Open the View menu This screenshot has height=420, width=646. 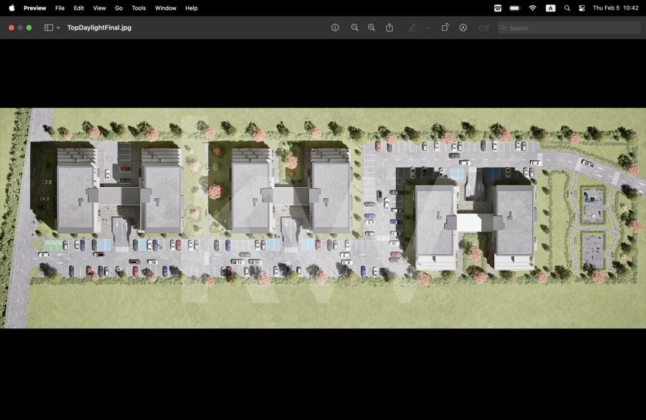point(99,8)
